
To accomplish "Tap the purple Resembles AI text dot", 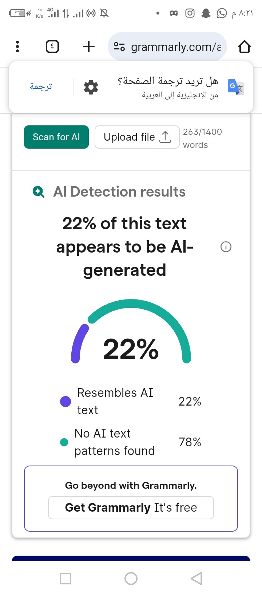I will (x=65, y=402).
